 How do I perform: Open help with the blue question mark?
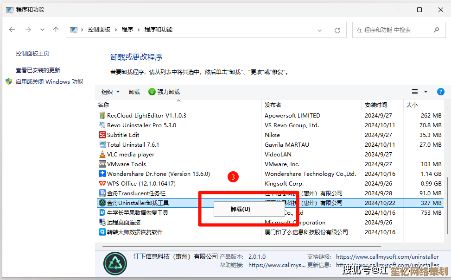pyautogui.click(x=441, y=92)
